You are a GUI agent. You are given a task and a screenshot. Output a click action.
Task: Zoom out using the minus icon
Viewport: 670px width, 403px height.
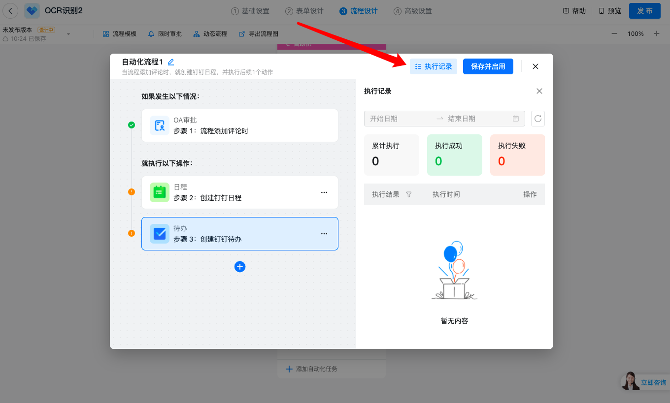pos(614,33)
